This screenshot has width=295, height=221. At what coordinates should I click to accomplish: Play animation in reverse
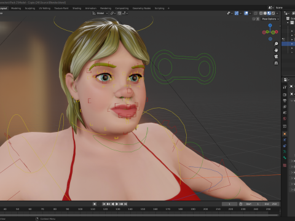pos(112,204)
